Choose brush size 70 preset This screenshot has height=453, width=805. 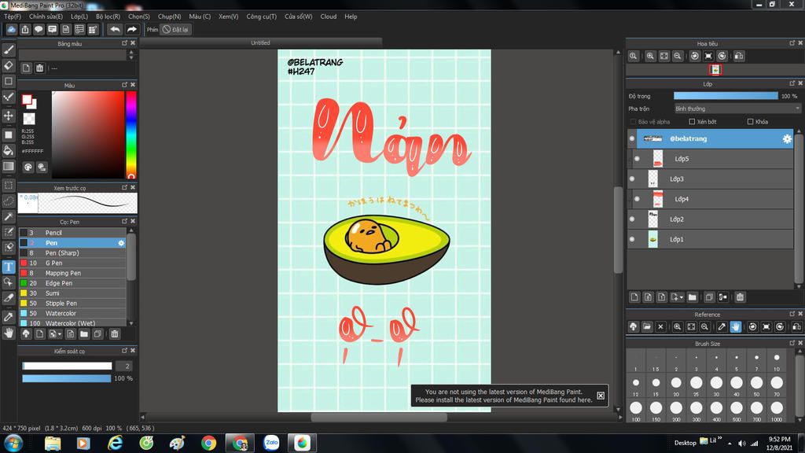pos(776,384)
